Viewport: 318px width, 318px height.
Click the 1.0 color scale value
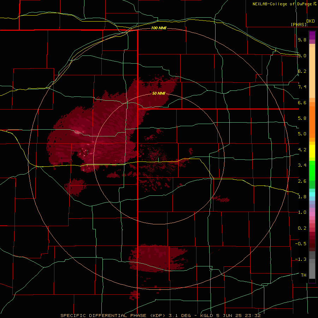302,212
